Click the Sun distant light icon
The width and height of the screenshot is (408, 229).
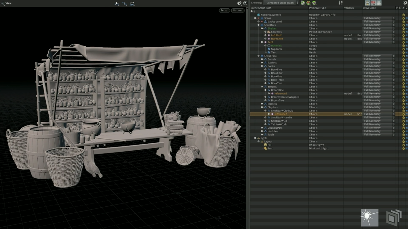pyautogui.click(x=266, y=148)
